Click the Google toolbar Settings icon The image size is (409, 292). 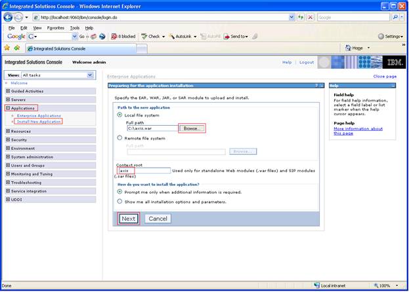pyautogui.click(x=381, y=37)
